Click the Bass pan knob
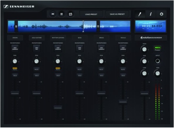 pyautogui.click(x=79, y=61)
